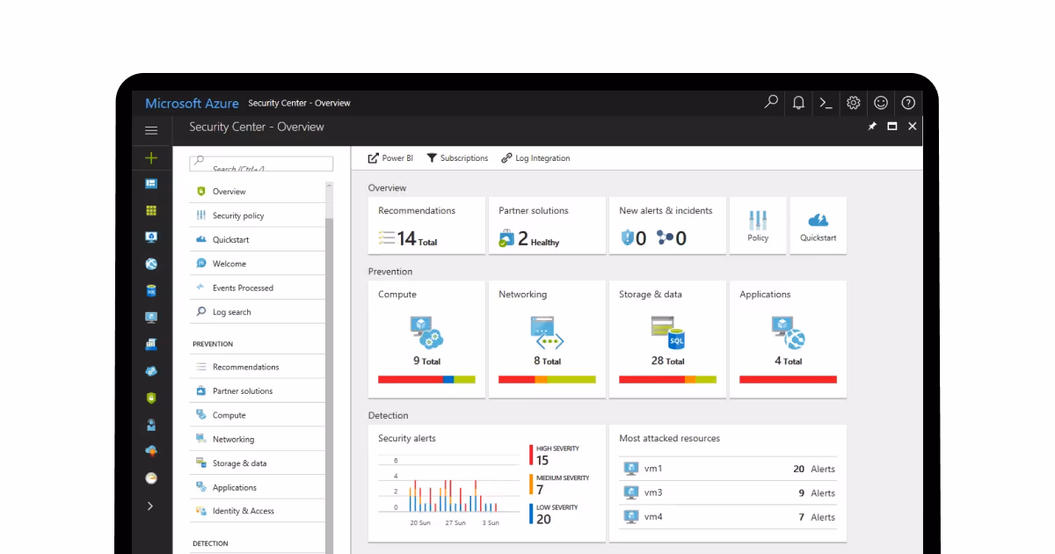
Task: Click the Create a resource plus icon
Action: [x=150, y=157]
